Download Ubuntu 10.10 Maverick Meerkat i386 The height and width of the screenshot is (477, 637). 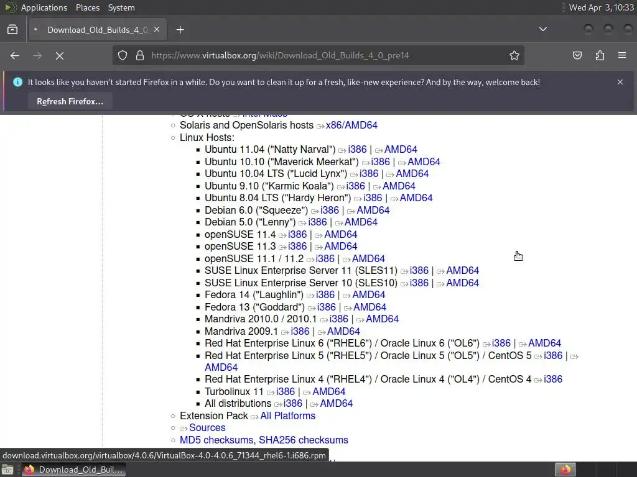[x=380, y=161]
